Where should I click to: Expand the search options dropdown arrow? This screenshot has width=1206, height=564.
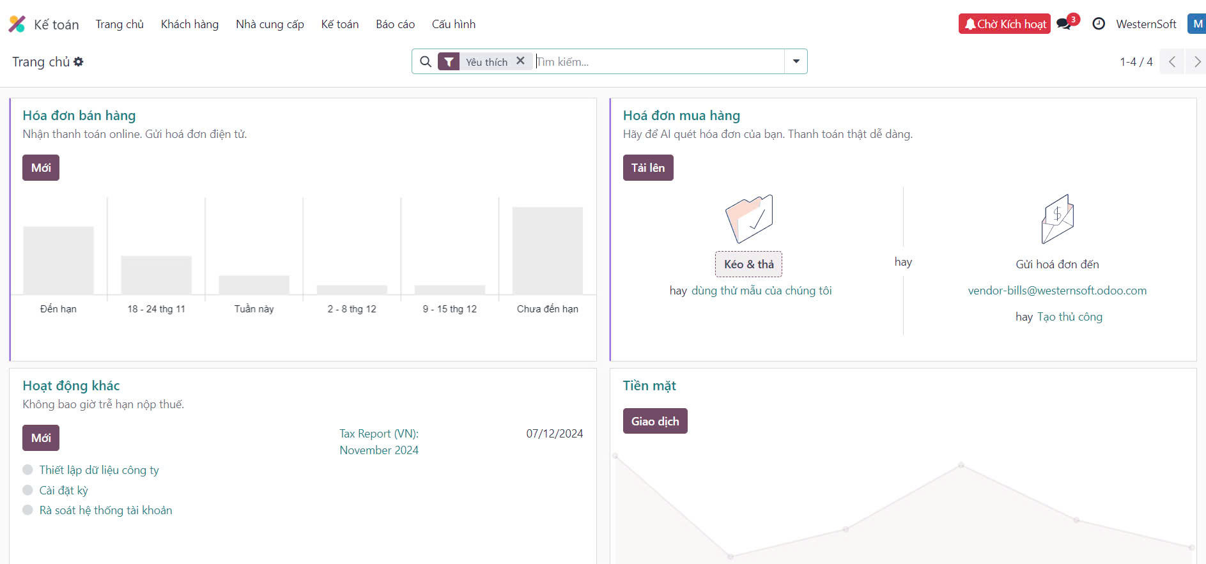(x=796, y=62)
